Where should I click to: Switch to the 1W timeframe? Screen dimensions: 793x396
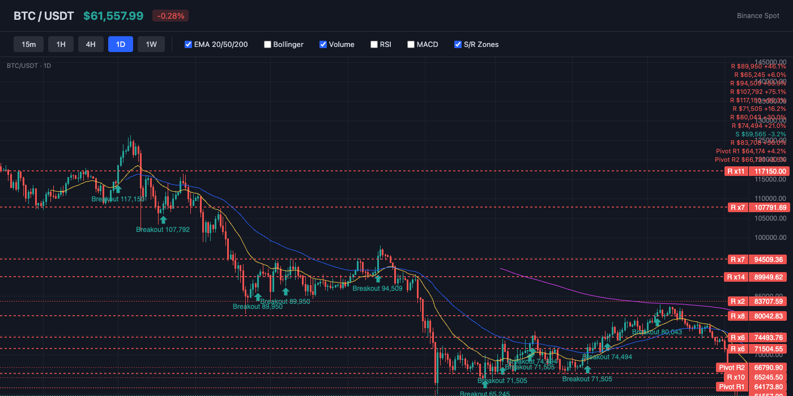(151, 44)
